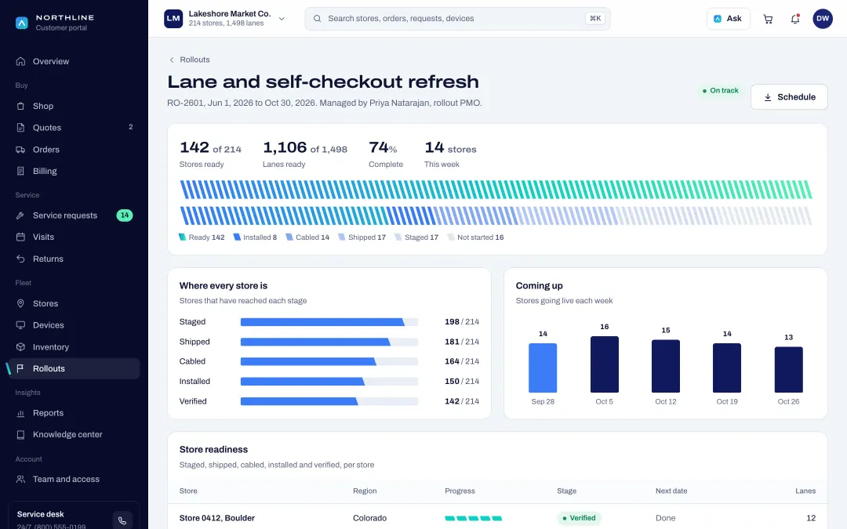847x529 pixels.
Task: Click the Oct 12 chart bar
Action: 666,366
